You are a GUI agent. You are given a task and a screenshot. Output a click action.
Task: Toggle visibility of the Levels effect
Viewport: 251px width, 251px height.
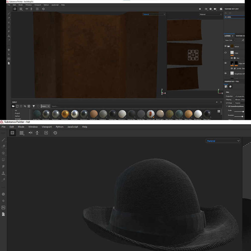(x=232, y=68)
